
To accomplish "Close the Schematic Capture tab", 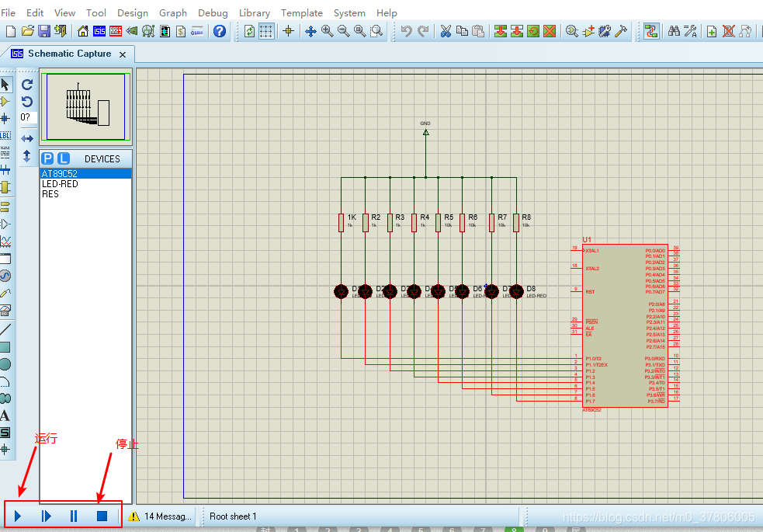I will tap(123, 54).
